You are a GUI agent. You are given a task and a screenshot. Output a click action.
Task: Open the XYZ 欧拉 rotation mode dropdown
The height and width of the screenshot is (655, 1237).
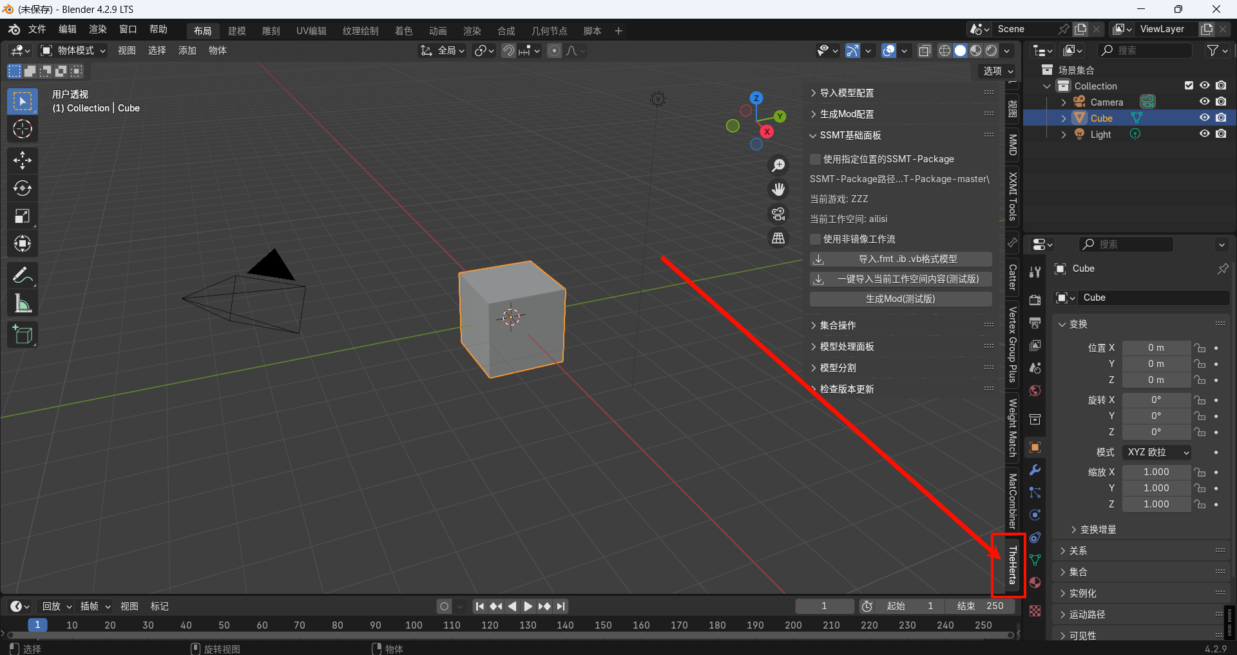[1156, 452]
